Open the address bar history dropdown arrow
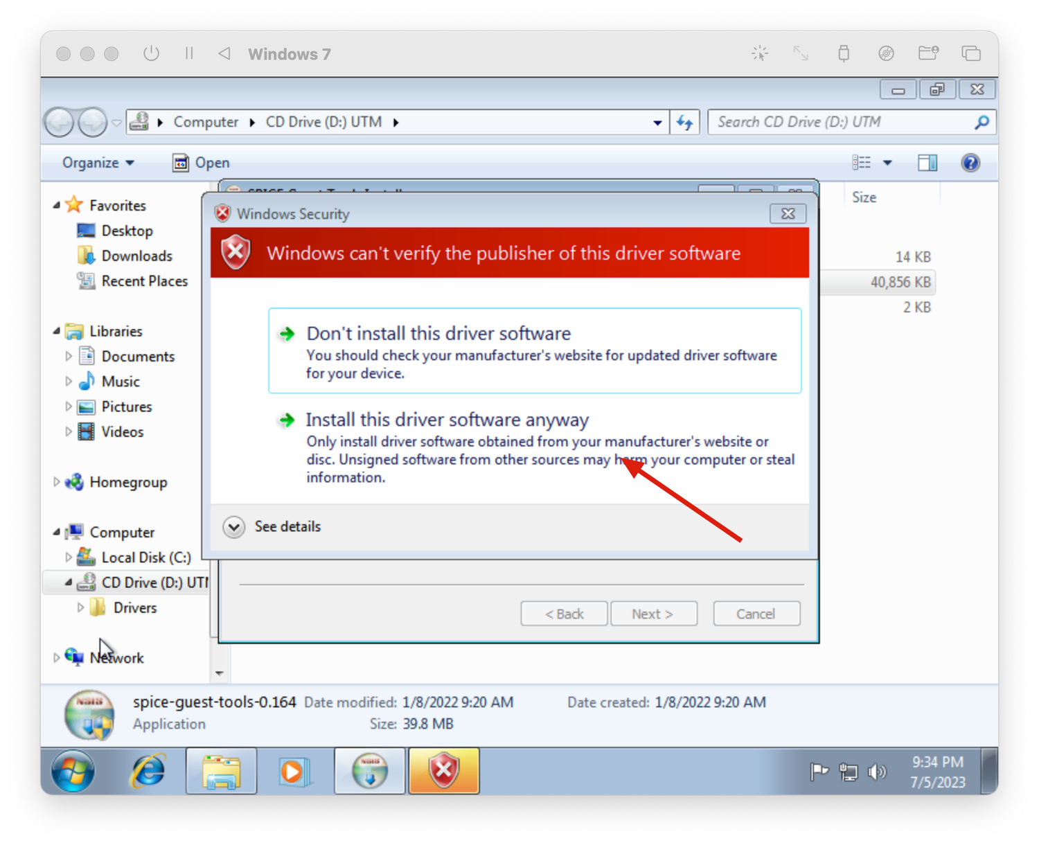Screen dimensions: 1039x845 tap(657, 123)
